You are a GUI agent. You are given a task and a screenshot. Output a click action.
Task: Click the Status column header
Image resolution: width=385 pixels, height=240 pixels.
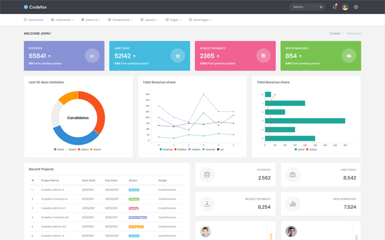pyautogui.click(x=133, y=180)
